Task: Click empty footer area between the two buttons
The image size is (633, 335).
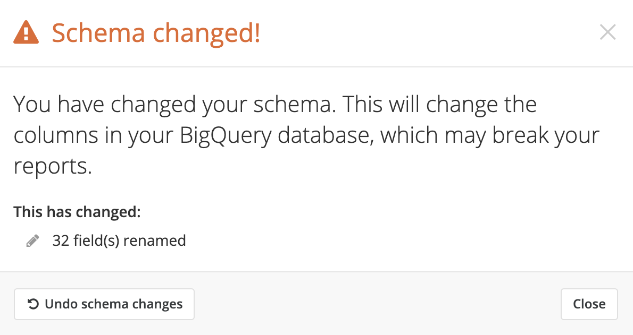Action: click(378, 304)
